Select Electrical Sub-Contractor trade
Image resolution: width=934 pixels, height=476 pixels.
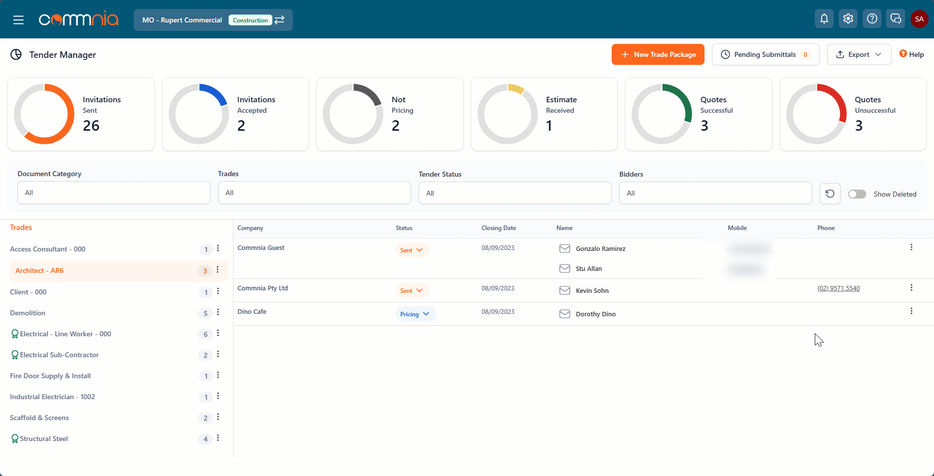59,355
